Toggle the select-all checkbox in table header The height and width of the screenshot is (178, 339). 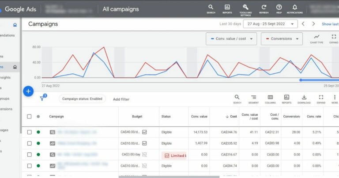click(29, 116)
